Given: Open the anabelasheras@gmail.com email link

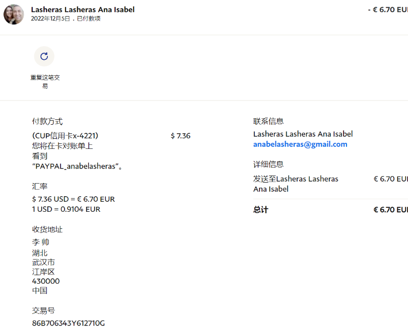Looking at the screenshot, I should coord(300,144).
